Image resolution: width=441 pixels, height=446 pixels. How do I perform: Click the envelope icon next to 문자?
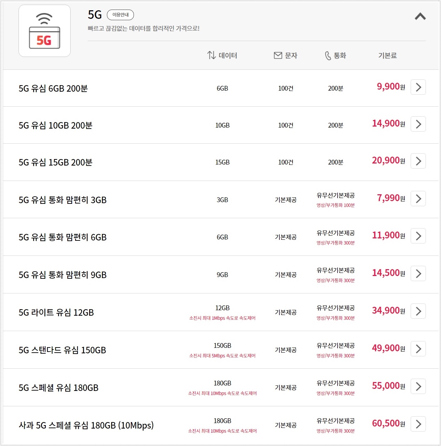277,55
